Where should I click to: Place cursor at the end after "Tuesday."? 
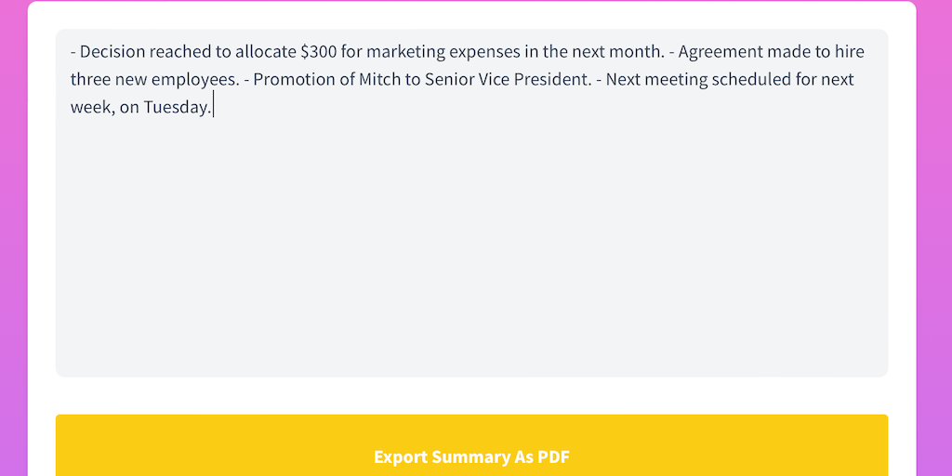[214, 108]
